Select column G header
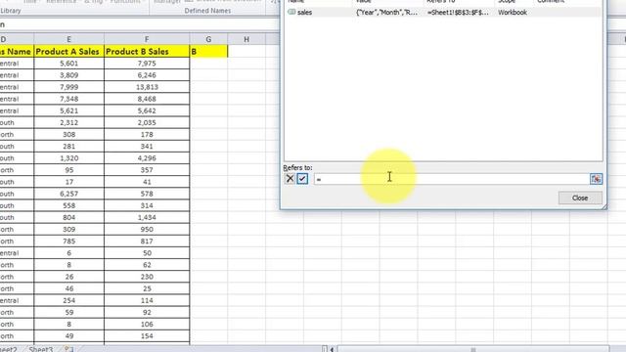The image size is (626, 352). [208, 39]
